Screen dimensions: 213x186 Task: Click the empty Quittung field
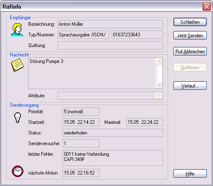(x=110, y=45)
